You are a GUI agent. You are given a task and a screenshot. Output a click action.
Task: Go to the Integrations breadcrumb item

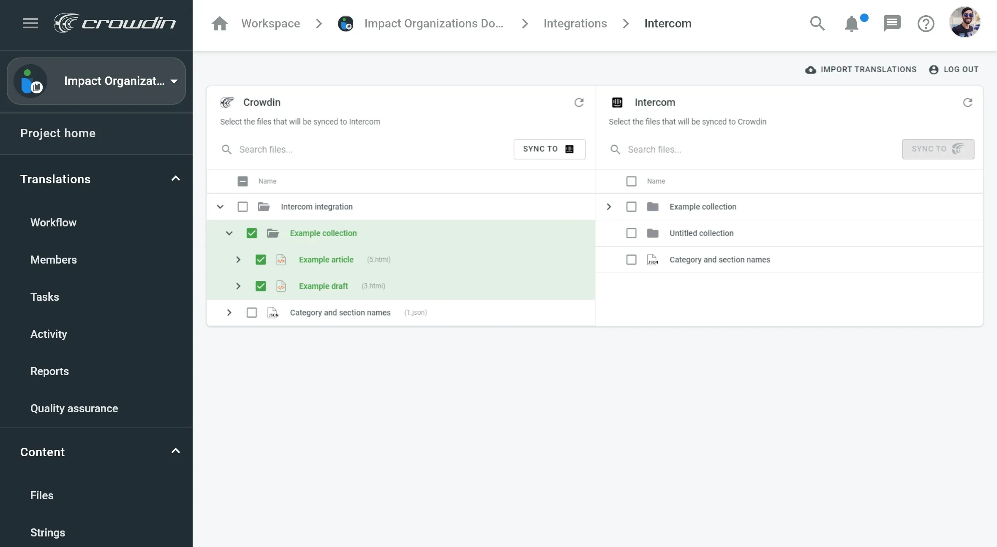575,23
